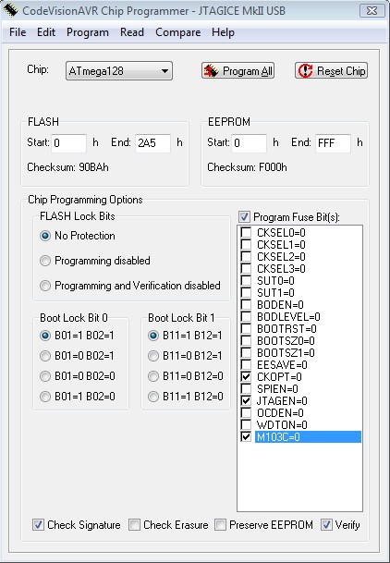Click the EEPROM Start address field

[x=249, y=143]
